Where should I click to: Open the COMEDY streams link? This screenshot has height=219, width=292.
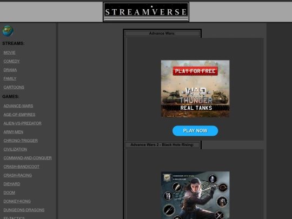pyautogui.click(x=11, y=61)
